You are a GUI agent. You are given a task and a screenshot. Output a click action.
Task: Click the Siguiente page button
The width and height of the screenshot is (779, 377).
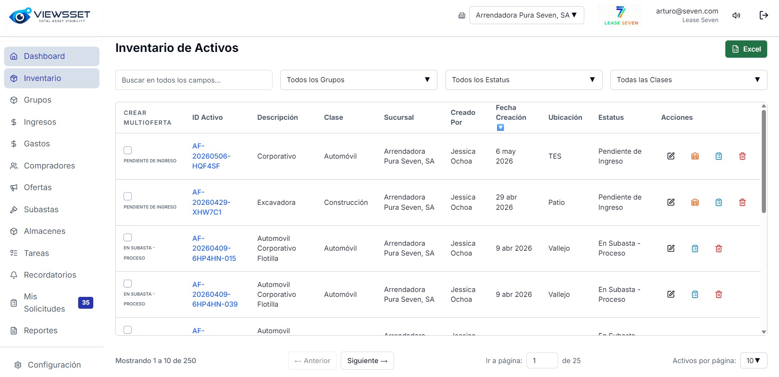tap(367, 361)
